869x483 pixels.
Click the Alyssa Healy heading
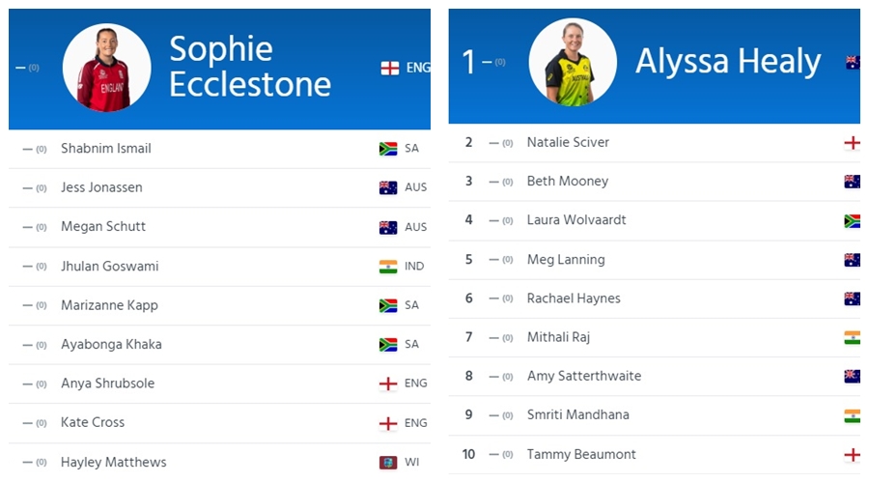(x=728, y=62)
